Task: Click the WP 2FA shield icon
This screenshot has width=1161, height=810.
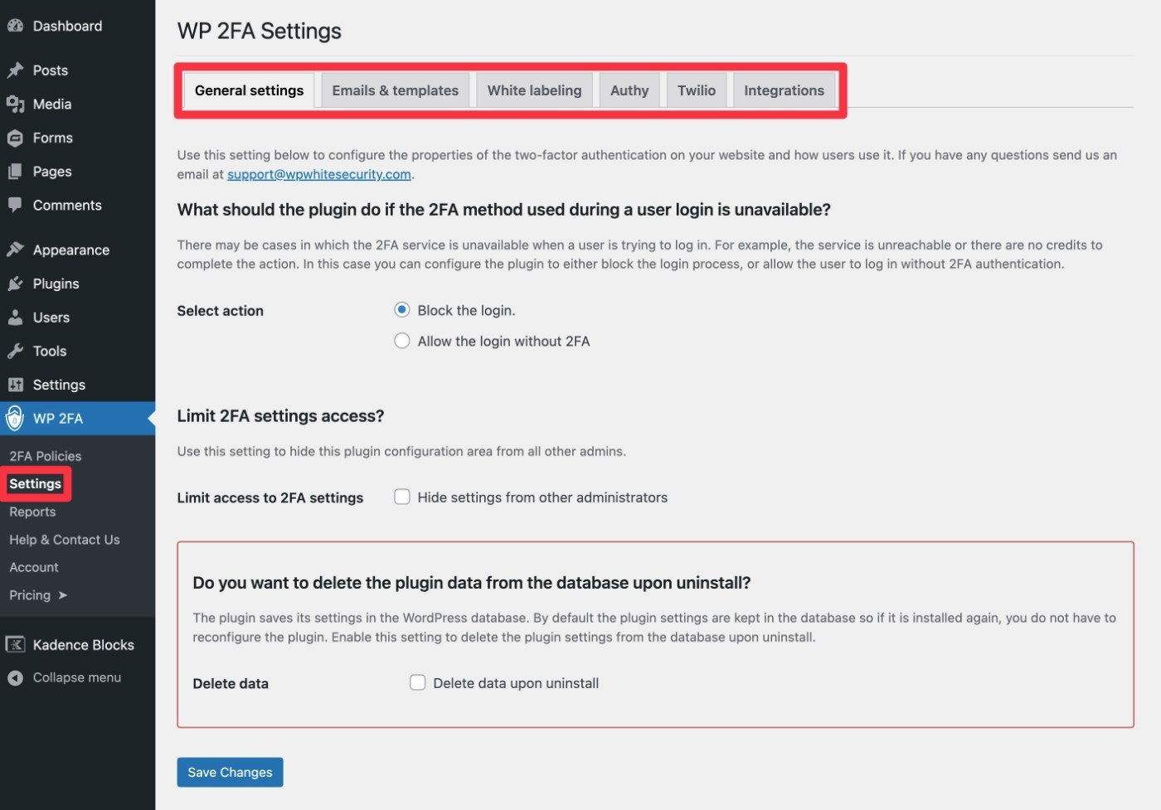Action: [15, 419]
